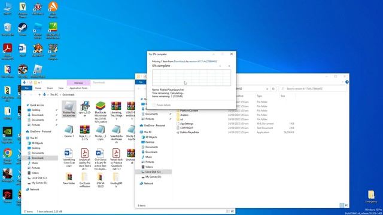
Task: Select the Casino-1 file in Downloads
Action: pos(69,131)
